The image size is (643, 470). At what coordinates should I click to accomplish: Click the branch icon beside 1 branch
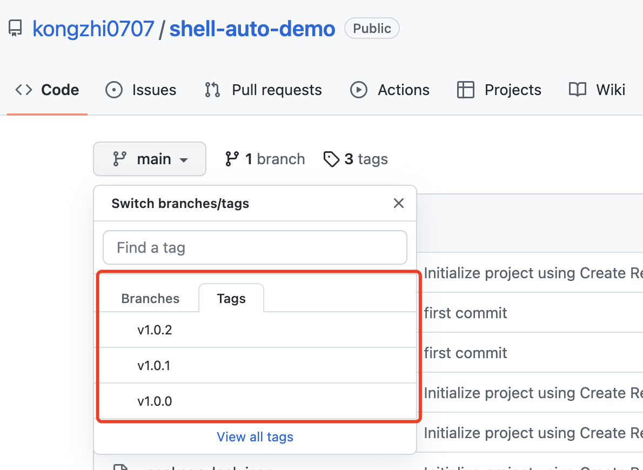coord(232,159)
